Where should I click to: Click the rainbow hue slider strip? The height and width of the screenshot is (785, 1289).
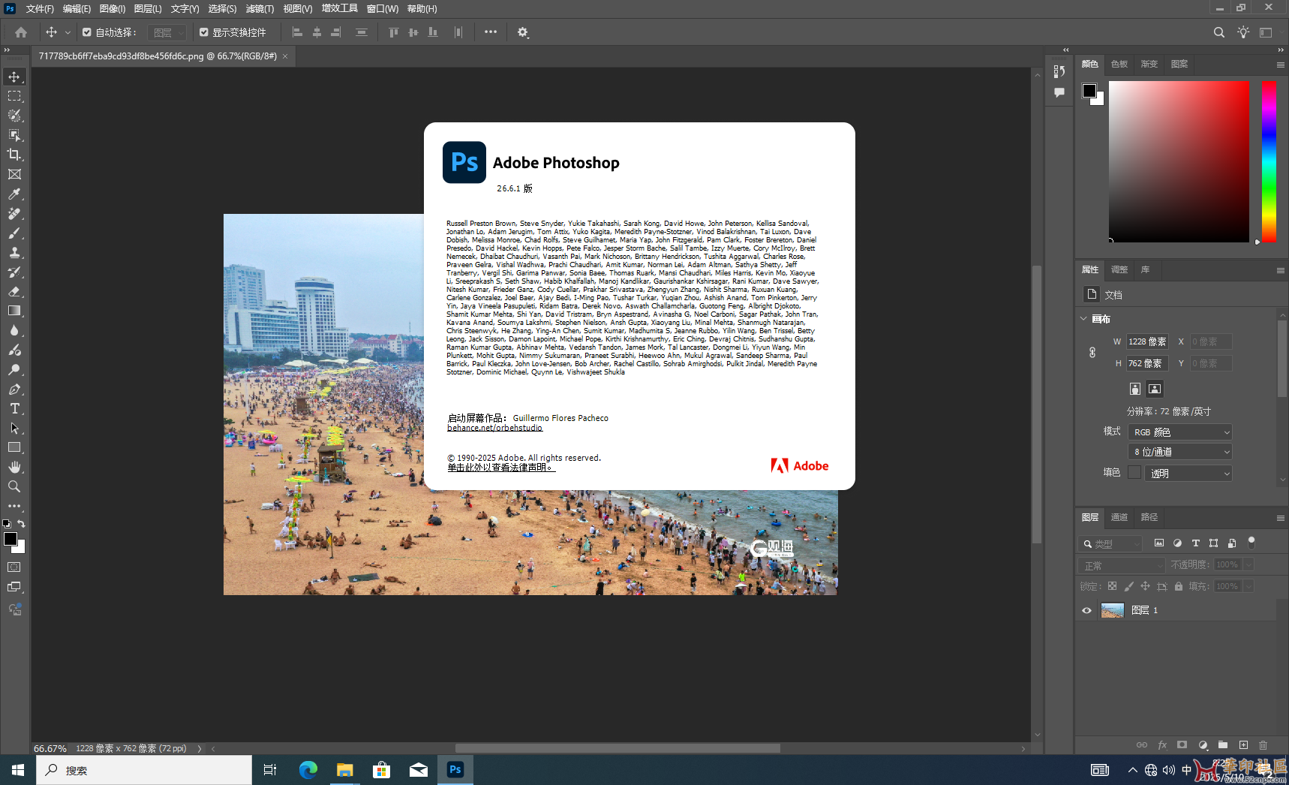tap(1269, 161)
